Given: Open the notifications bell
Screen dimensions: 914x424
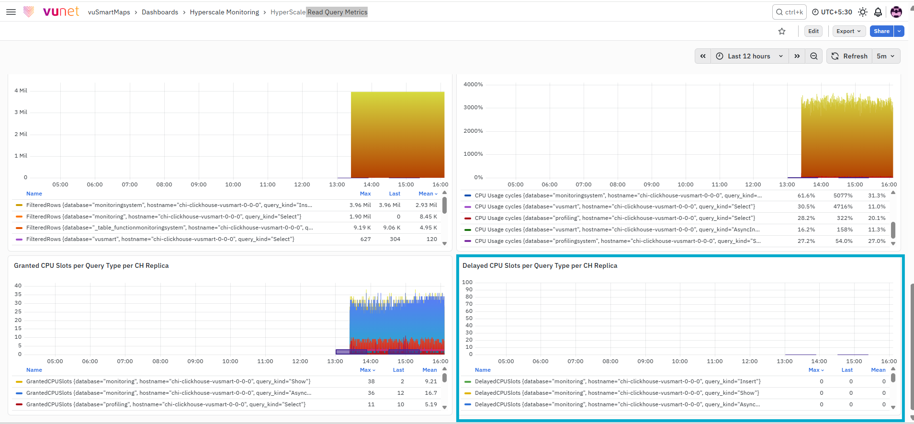Looking at the screenshot, I should (878, 12).
